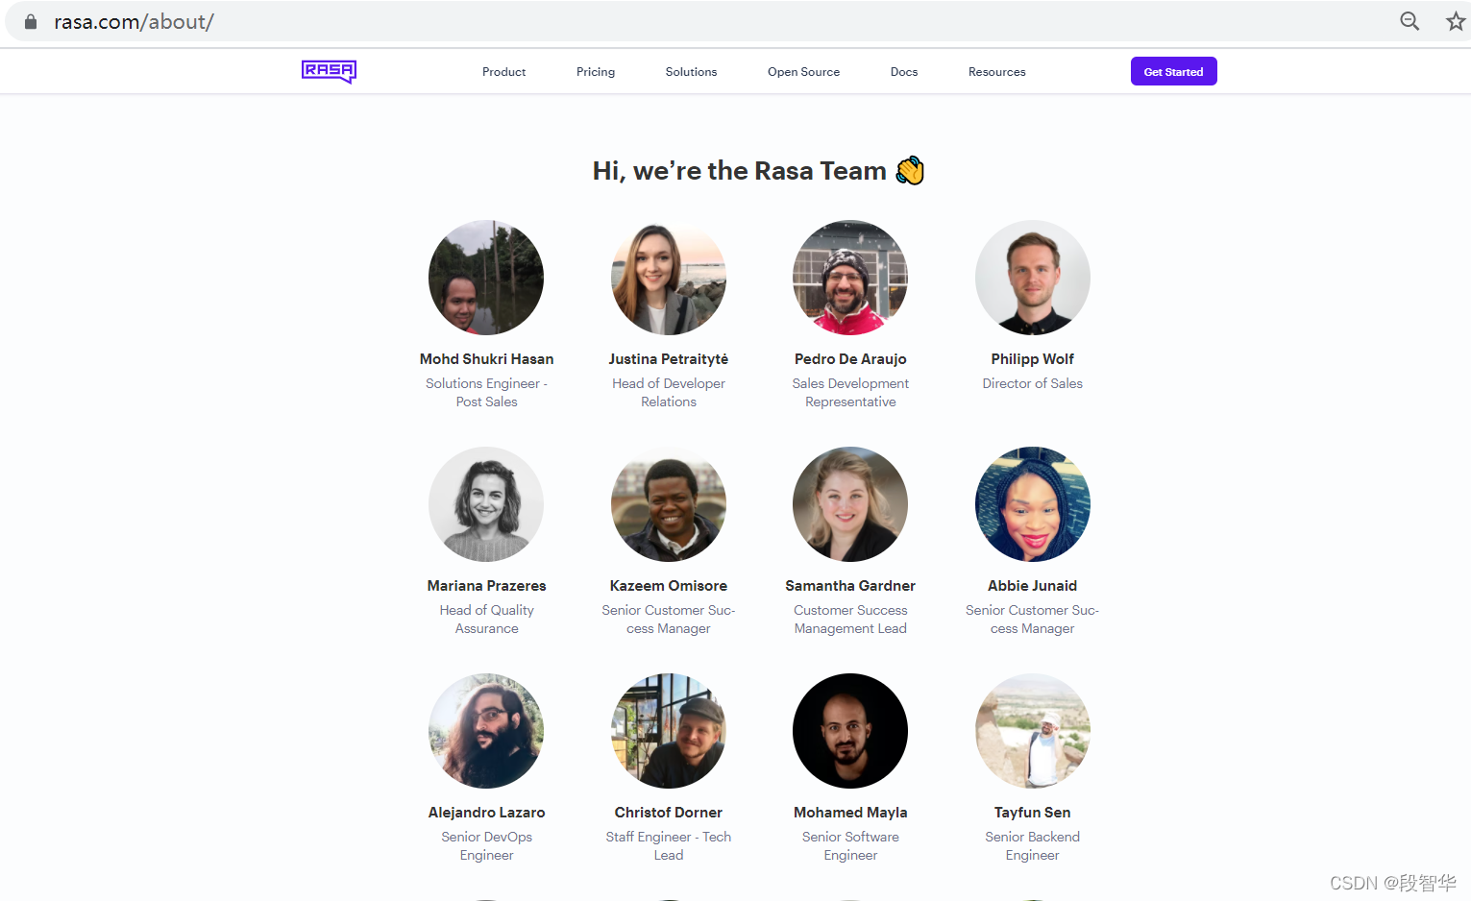
Task: Open the Product menu
Action: [503, 72]
